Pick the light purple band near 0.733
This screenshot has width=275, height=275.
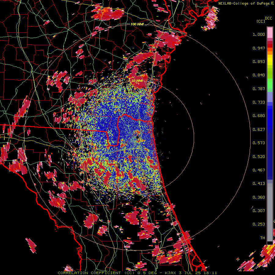click(x=270, y=97)
